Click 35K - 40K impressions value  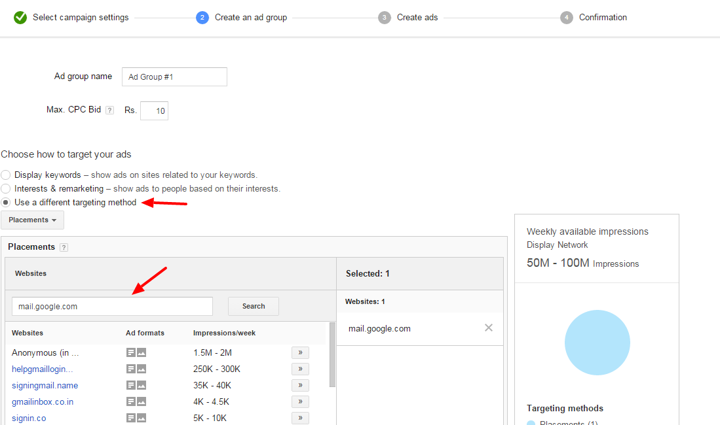click(212, 385)
